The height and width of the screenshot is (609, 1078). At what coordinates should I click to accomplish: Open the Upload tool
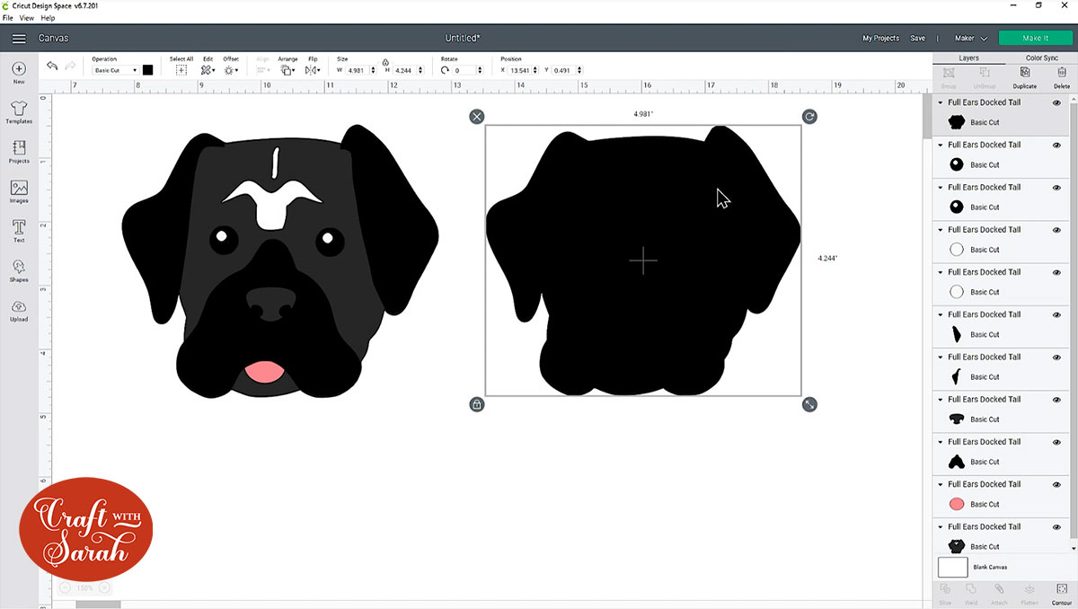coord(18,310)
